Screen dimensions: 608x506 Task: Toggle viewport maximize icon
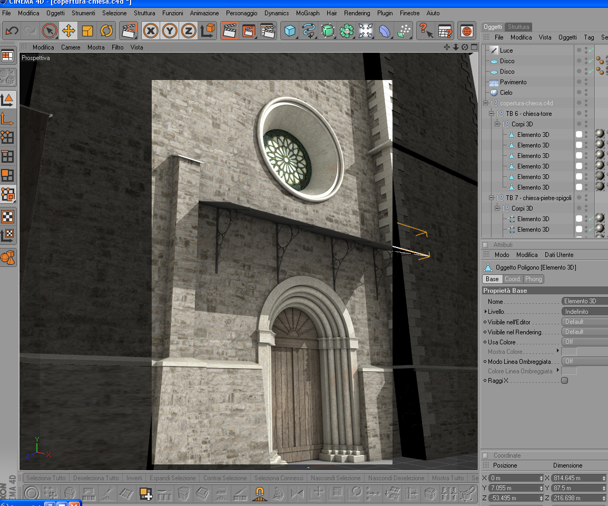[474, 47]
